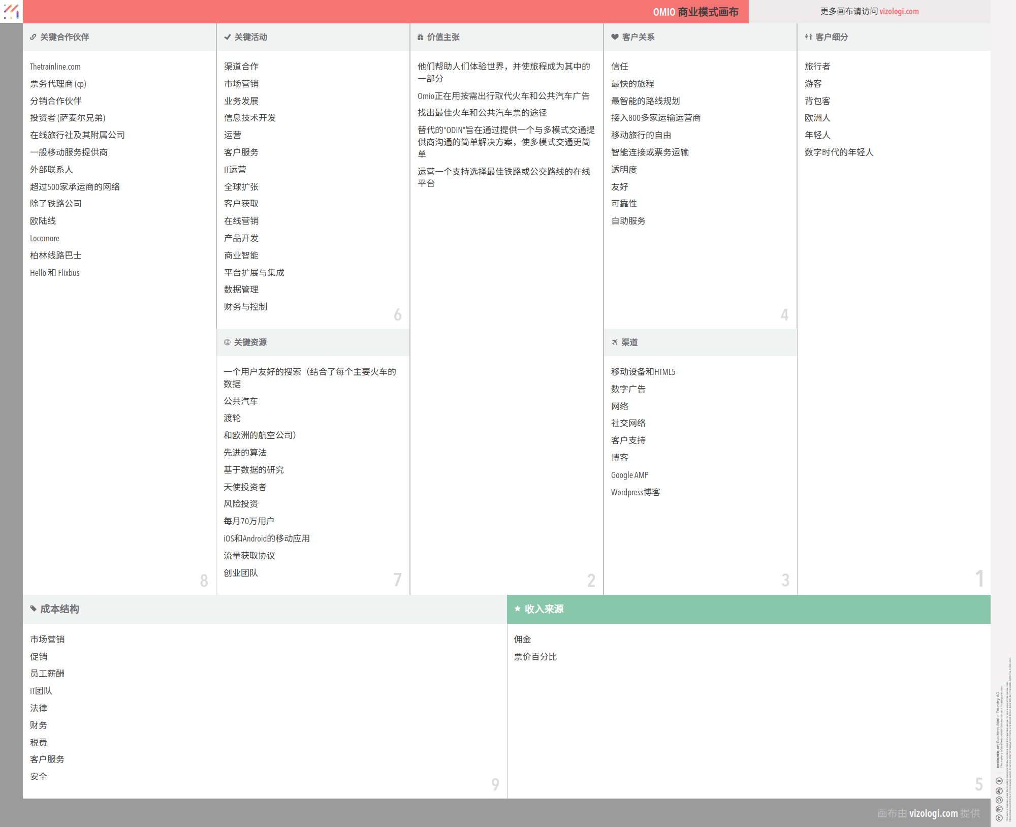Click the OMIO 商业模式画布 title
The width and height of the screenshot is (1016, 827).
point(695,12)
